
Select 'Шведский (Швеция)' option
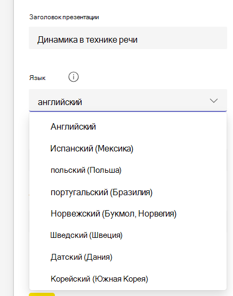click(x=128, y=235)
